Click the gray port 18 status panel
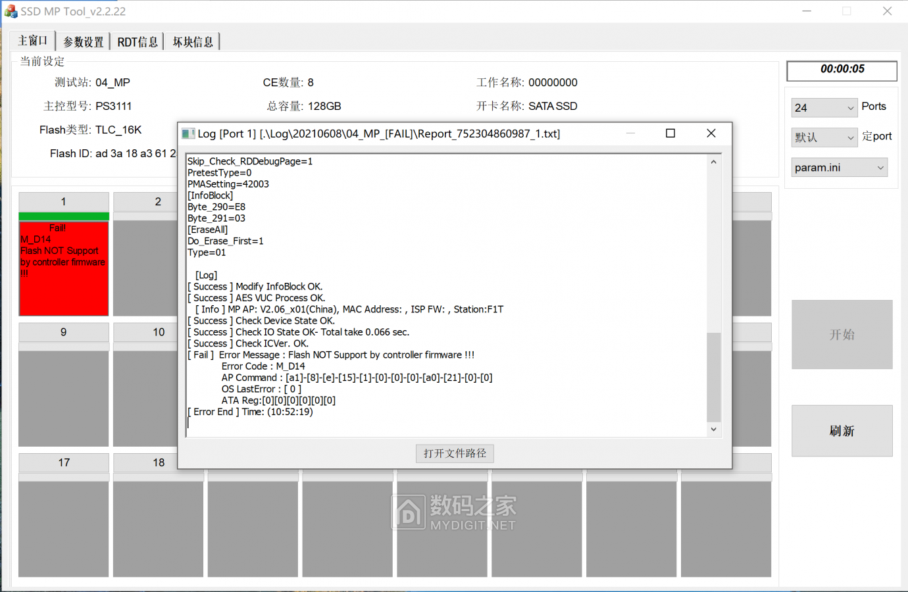Viewport: 908px width, 592px height. coord(158,529)
